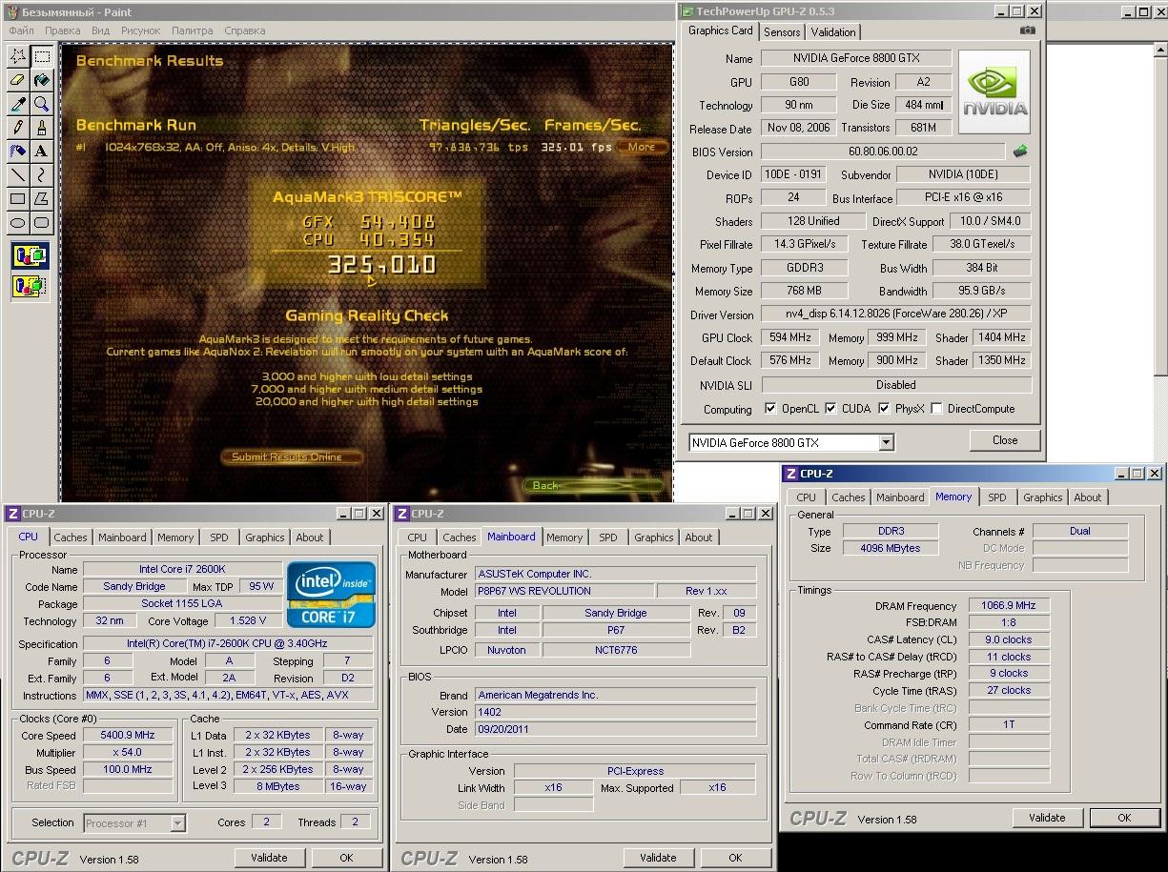Image resolution: width=1168 pixels, height=872 pixels.
Task: Select opaque selection option in Paint toolbox
Action: (31, 255)
